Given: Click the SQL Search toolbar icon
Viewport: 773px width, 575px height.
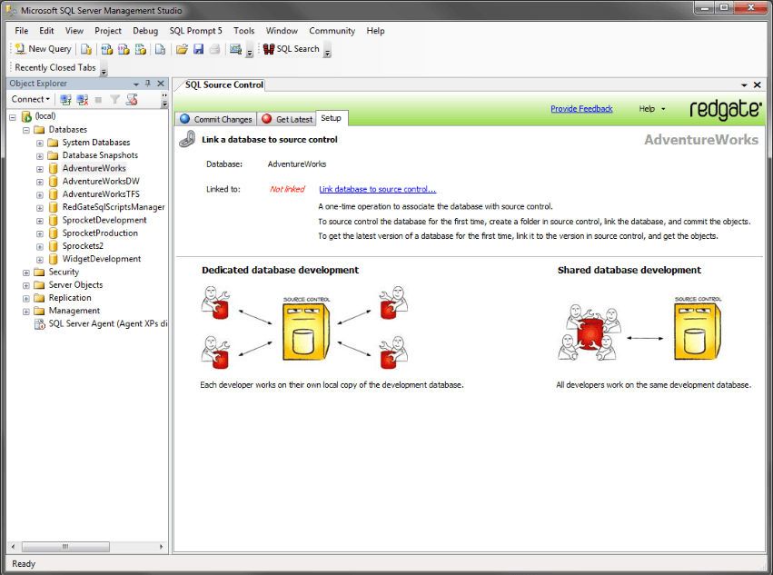Looking at the screenshot, I should [x=267, y=49].
